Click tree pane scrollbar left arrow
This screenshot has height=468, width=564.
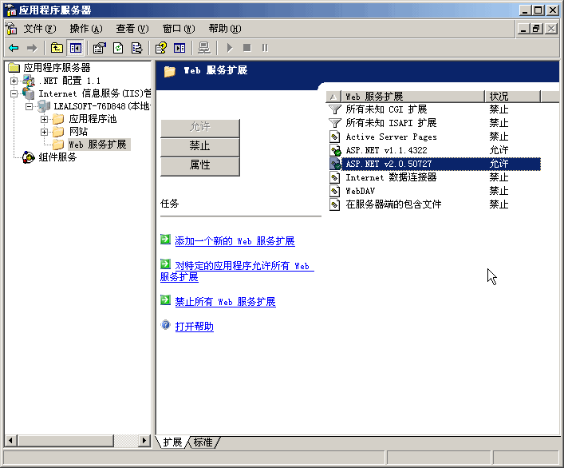(x=11, y=440)
